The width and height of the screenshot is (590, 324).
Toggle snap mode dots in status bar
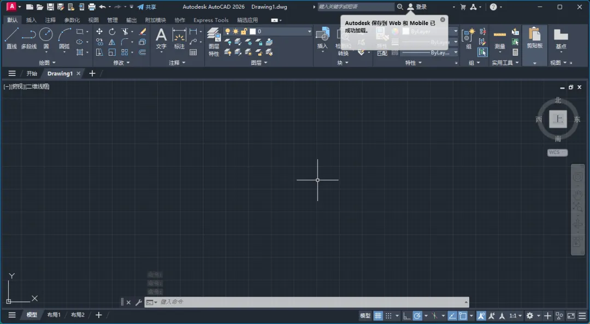tap(389, 316)
